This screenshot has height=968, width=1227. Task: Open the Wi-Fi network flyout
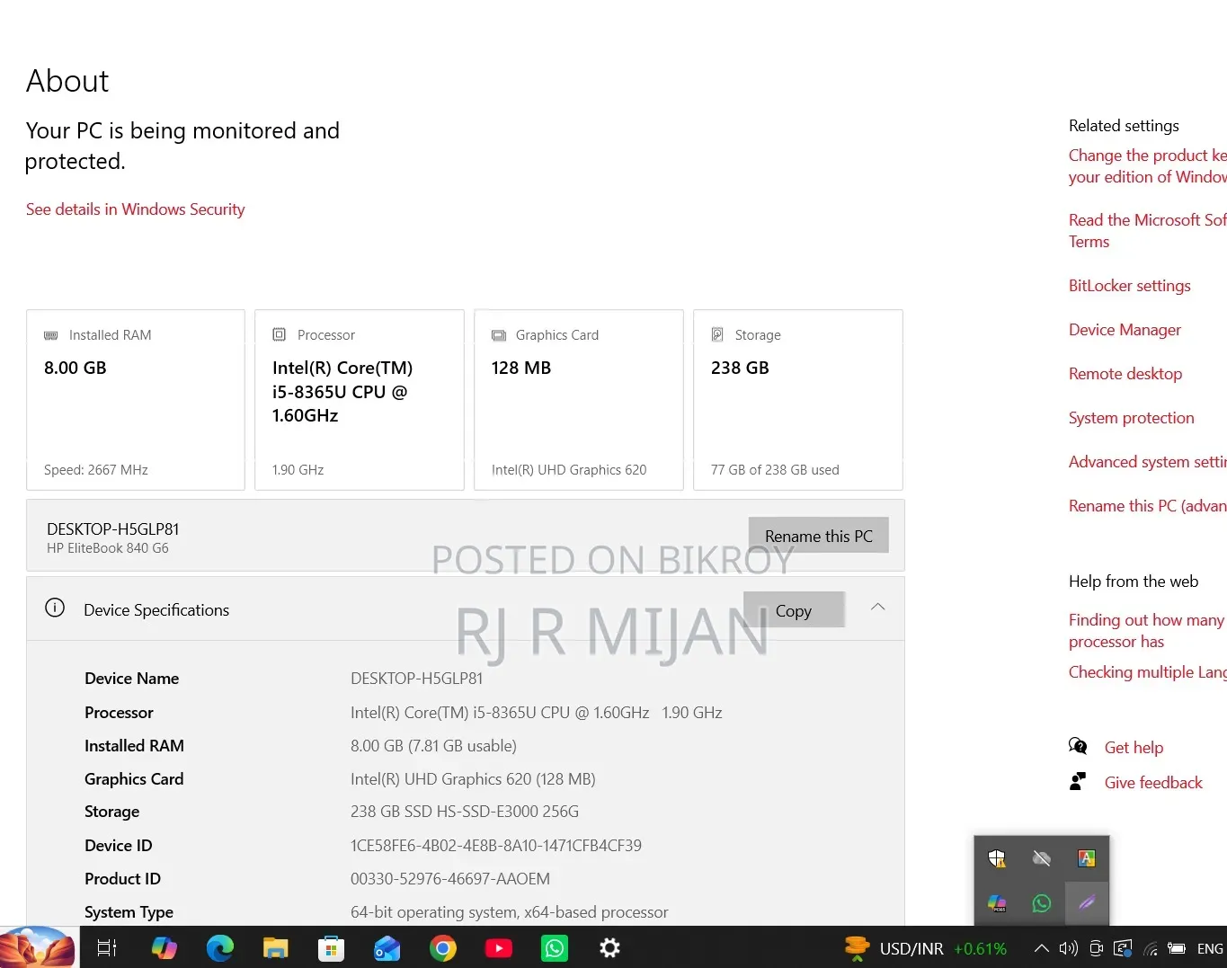coord(1150,948)
